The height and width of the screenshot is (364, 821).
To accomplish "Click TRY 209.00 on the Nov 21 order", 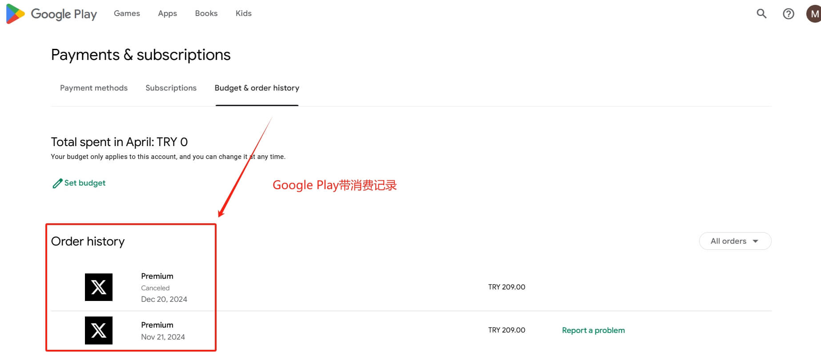I will click(x=507, y=330).
